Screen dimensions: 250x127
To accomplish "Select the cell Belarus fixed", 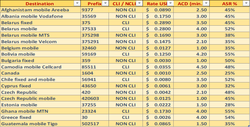I will point(40,22).
